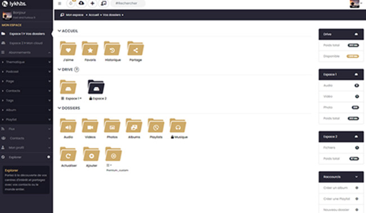Screen dimensions: 366x213
Task: Go to Accueil in breadcrumb
Action: click(x=93, y=15)
